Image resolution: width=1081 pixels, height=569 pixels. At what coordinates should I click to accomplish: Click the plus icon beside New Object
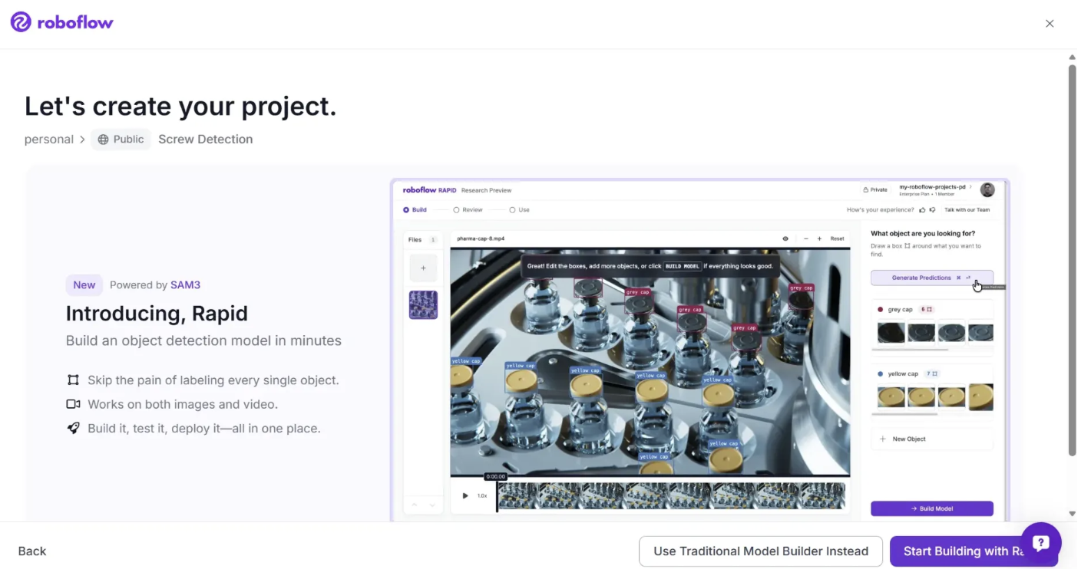point(883,439)
